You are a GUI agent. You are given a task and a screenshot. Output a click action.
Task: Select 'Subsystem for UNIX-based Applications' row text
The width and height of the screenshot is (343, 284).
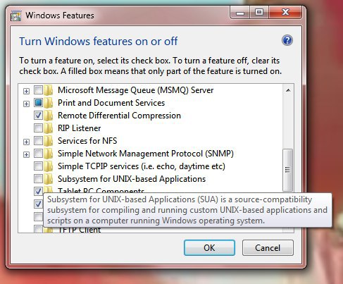132,179
